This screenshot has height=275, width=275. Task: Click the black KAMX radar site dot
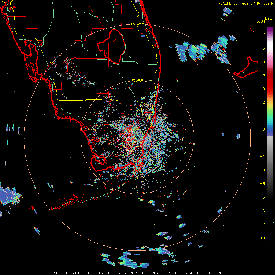point(137,137)
